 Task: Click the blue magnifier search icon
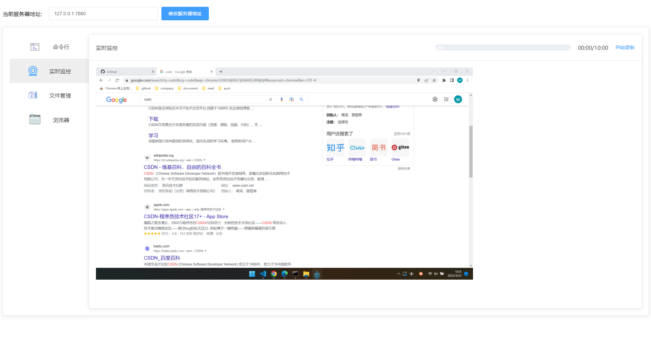tap(301, 99)
